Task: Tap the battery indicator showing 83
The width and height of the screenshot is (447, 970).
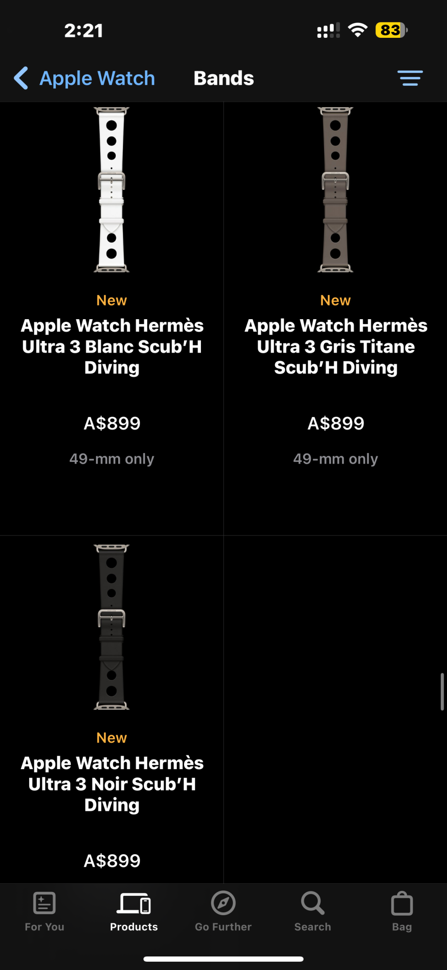Action: coord(392,30)
